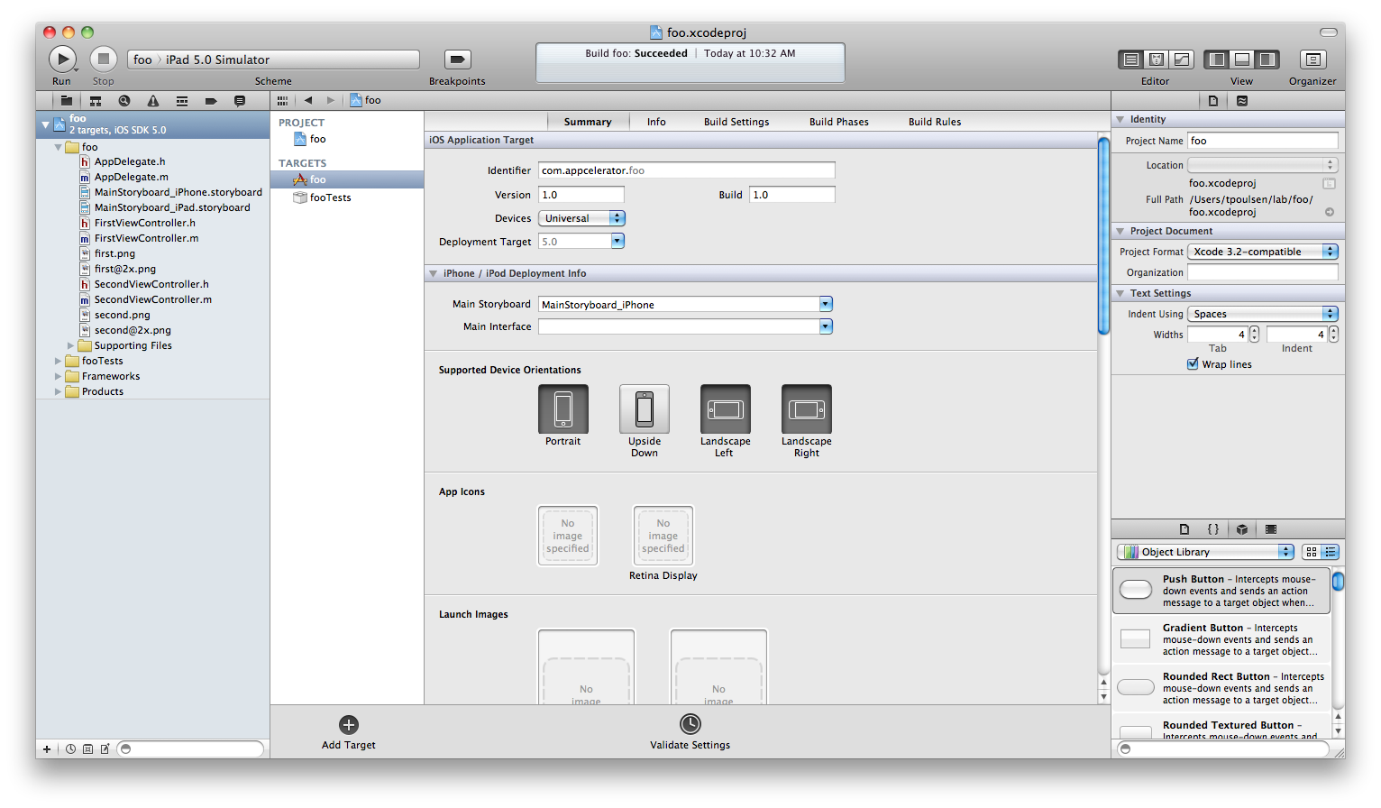
Task: Collapse the Text Settings section
Action: click(1120, 293)
